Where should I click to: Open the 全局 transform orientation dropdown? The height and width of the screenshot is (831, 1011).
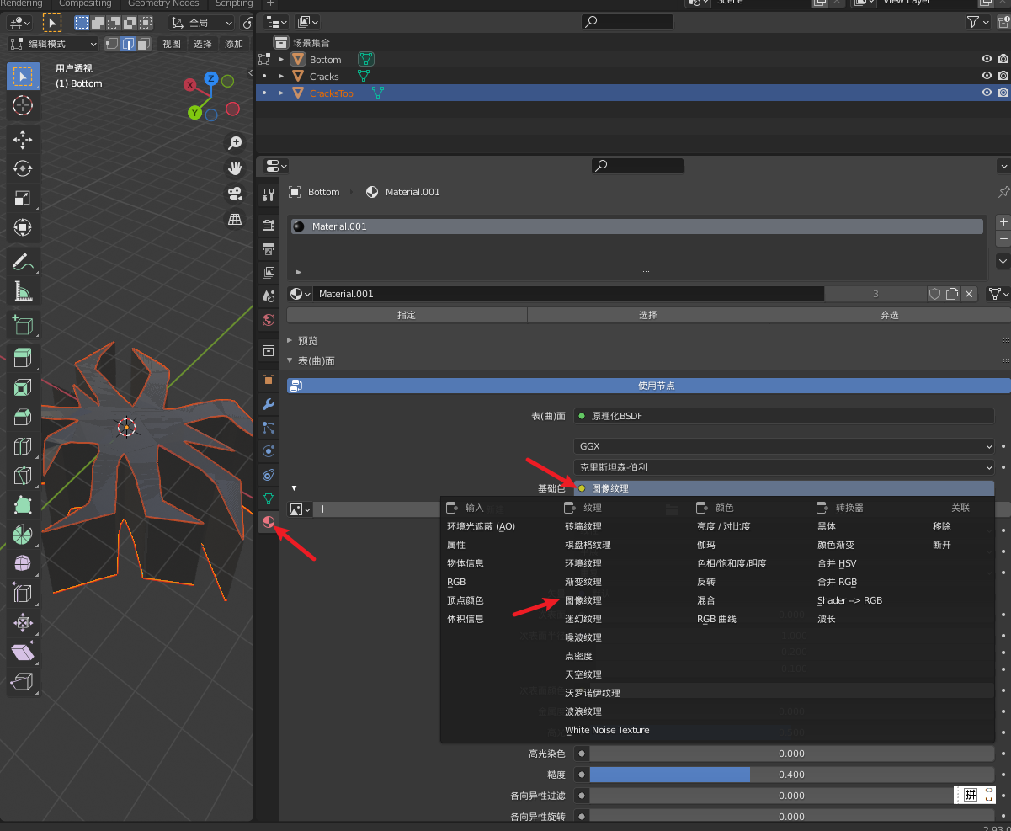[202, 23]
